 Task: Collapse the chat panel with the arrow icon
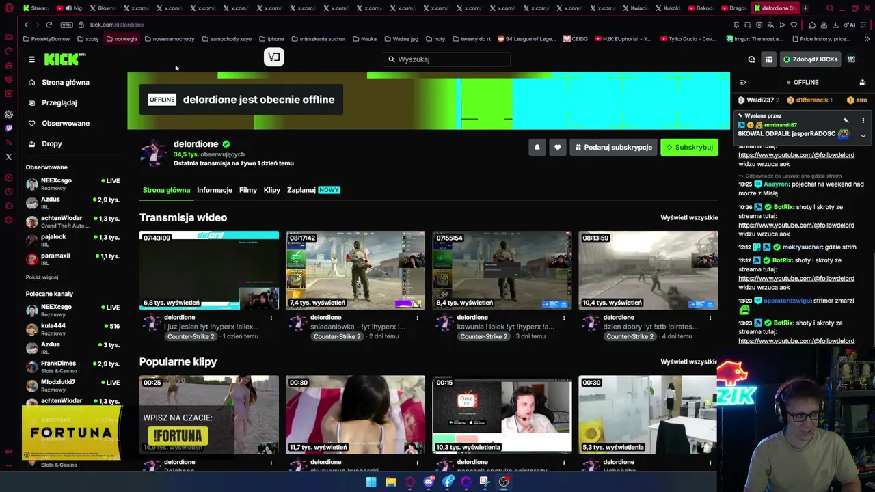click(x=743, y=82)
